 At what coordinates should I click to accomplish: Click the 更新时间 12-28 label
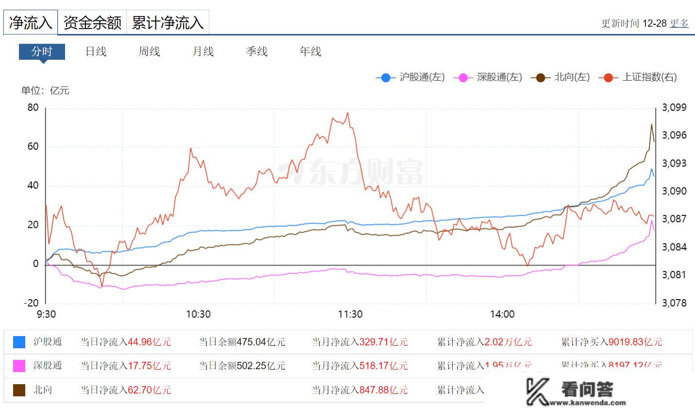click(634, 23)
